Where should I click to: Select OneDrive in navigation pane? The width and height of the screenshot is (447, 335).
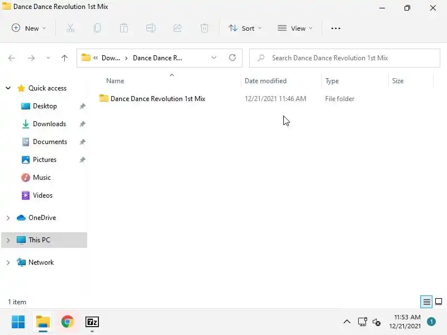(x=42, y=218)
